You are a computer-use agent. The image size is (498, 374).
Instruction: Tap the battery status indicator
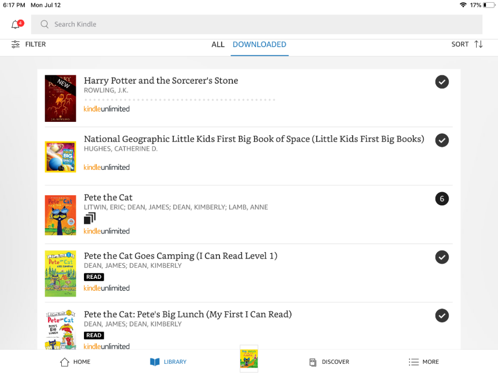tap(489, 5)
